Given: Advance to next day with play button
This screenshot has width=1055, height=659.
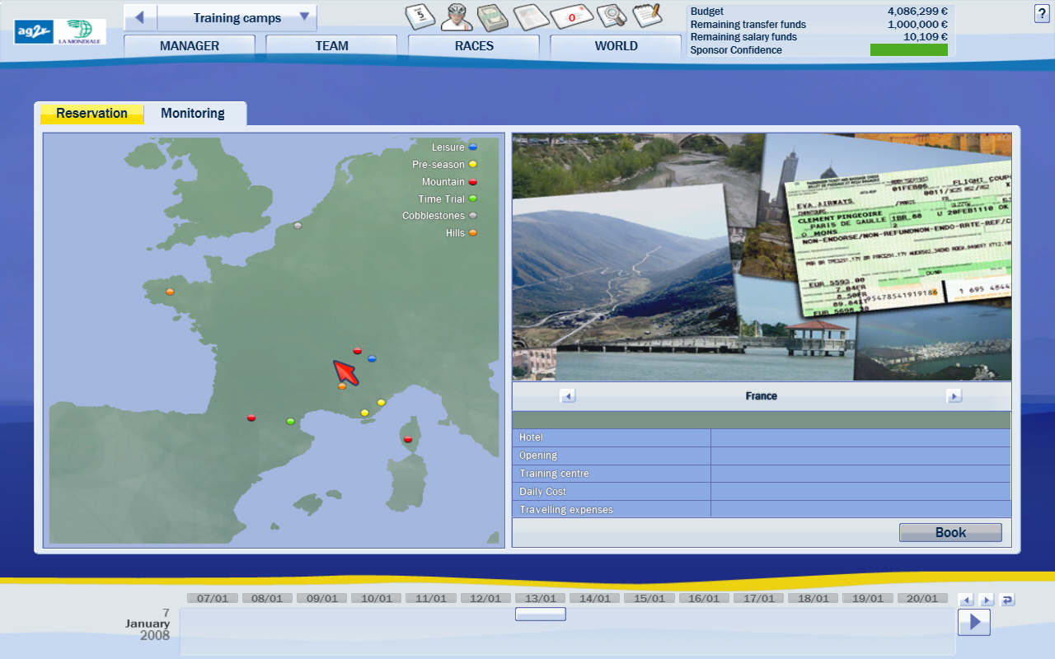Looking at the screenshot, I should [x=973, y=622].
